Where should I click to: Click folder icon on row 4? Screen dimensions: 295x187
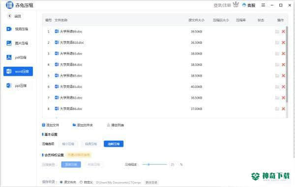277,64
